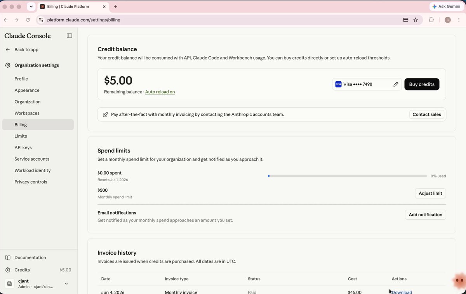Click the Resets Jul 1, 2026 text
Viewport: 466px width, 294px height.
113,180
